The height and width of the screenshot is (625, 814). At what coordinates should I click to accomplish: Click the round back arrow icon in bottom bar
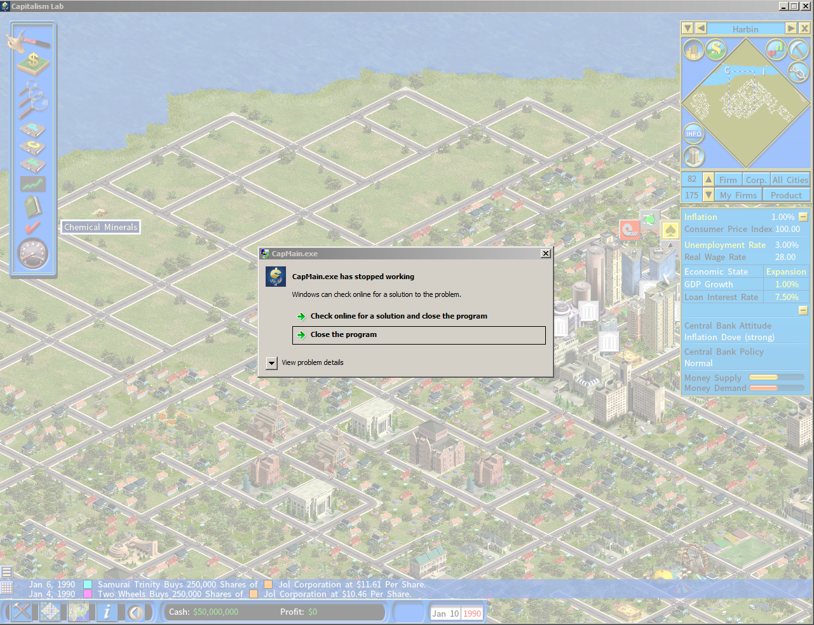pos(135,612)
